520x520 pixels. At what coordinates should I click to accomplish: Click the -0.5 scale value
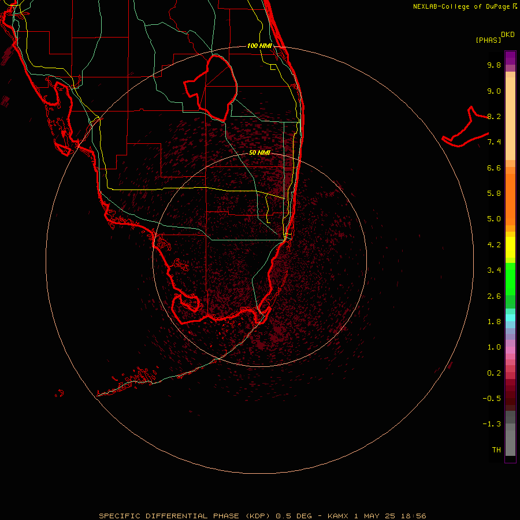(492, 399)
